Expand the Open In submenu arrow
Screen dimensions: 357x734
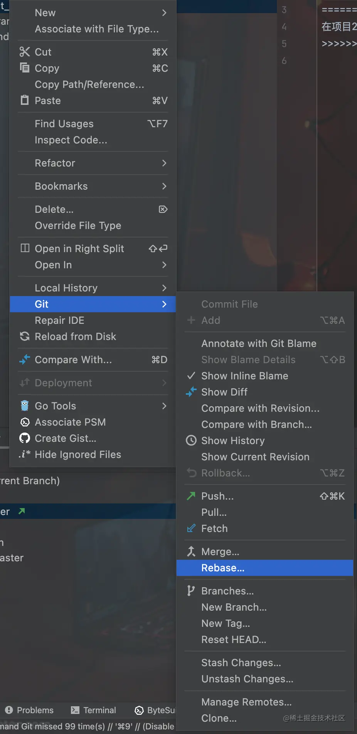(164, 265)
